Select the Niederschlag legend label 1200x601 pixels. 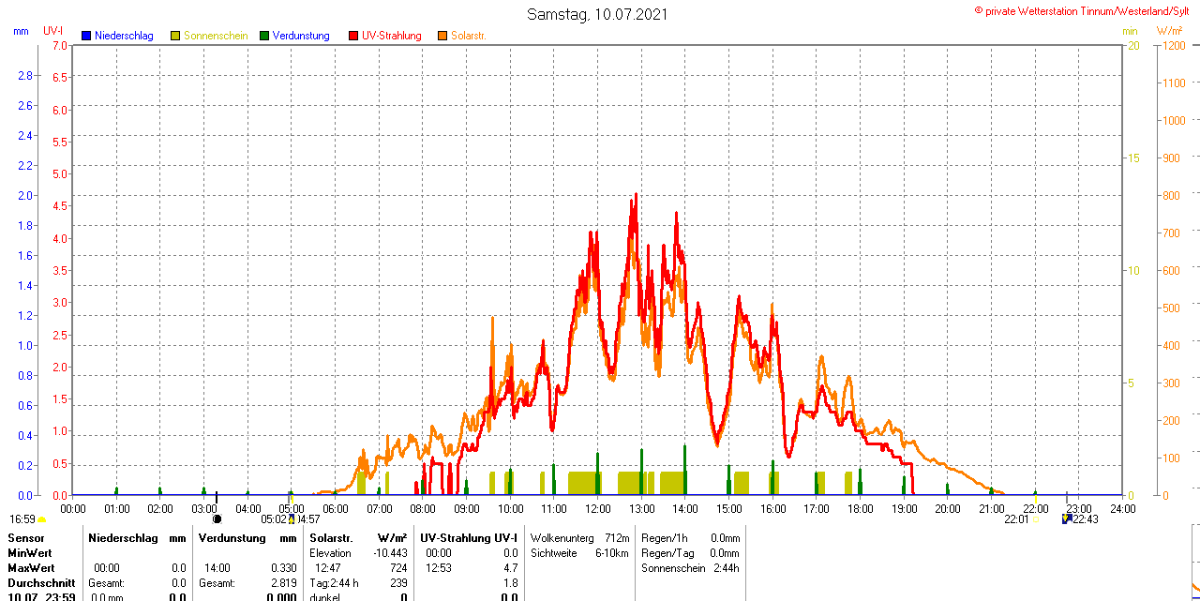click(124, 36)
